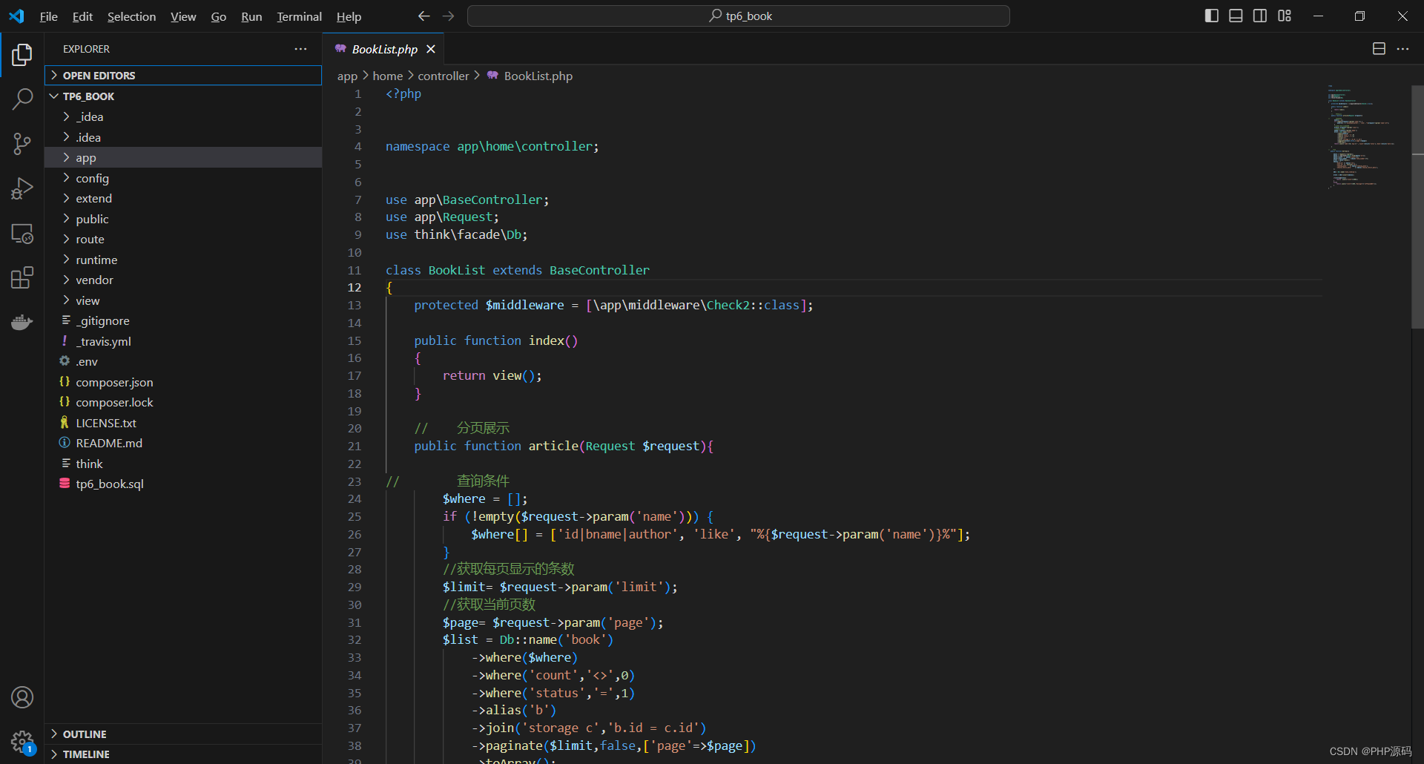Split the editor to the right

click(1379, 49)
